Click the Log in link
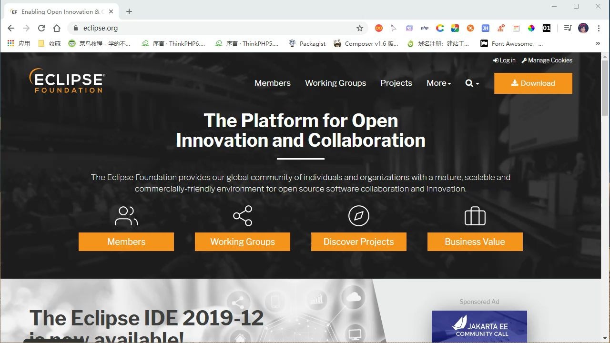Viewport: 610px width, 343px height. 504,60
